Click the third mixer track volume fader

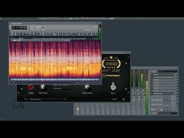142,96
